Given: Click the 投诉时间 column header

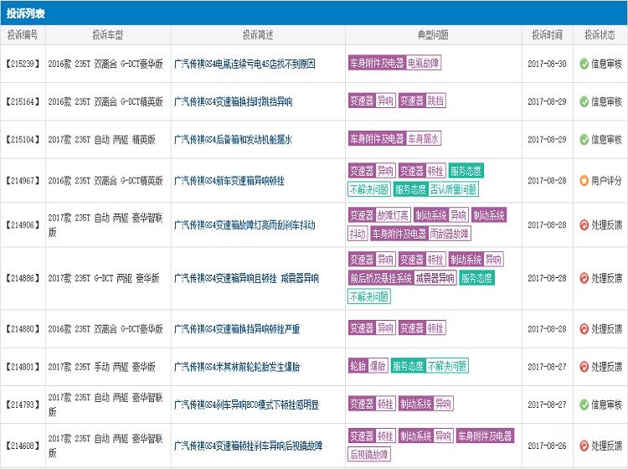Looking at the screenshot, I should click(x=547, y=35).
